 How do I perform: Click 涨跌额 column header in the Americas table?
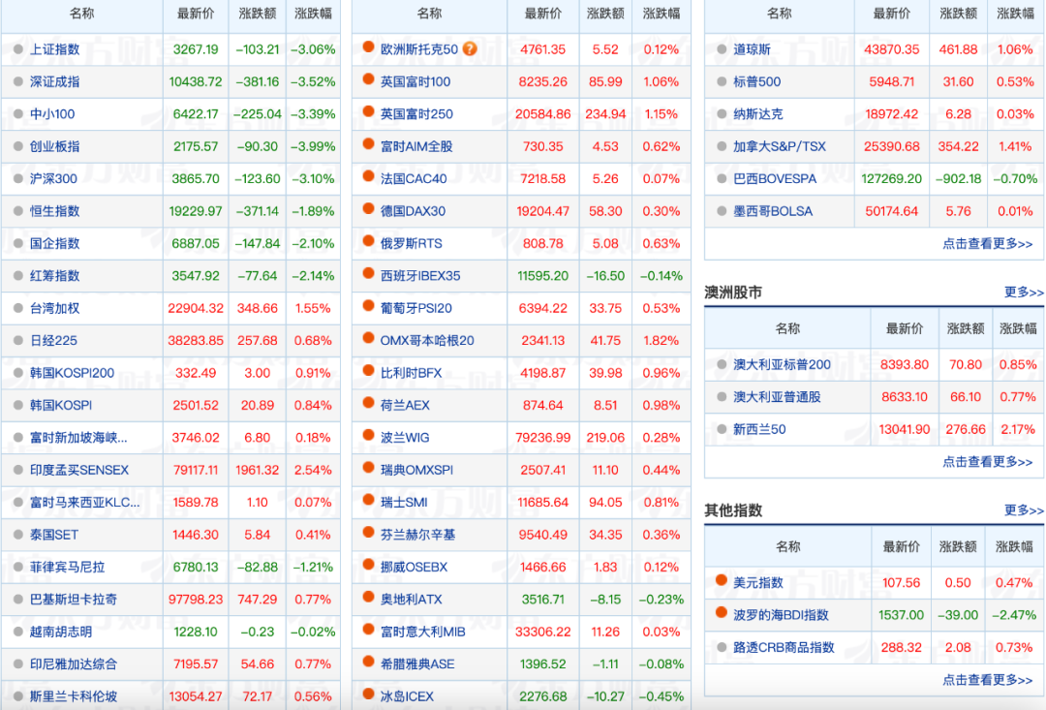958,14
